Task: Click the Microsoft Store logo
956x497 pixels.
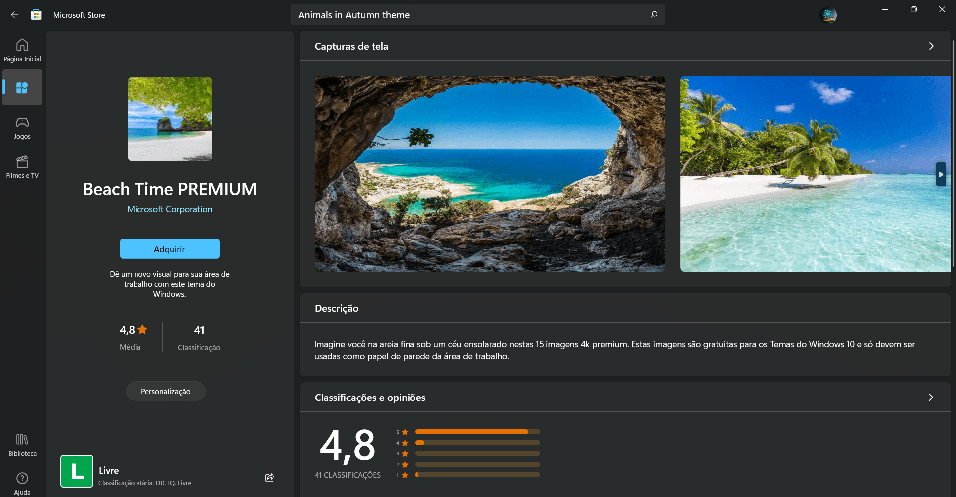Action: coord(35,14)
